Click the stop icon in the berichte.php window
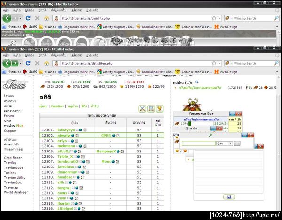The image size is (282, 220). click(x=37, y=18)
